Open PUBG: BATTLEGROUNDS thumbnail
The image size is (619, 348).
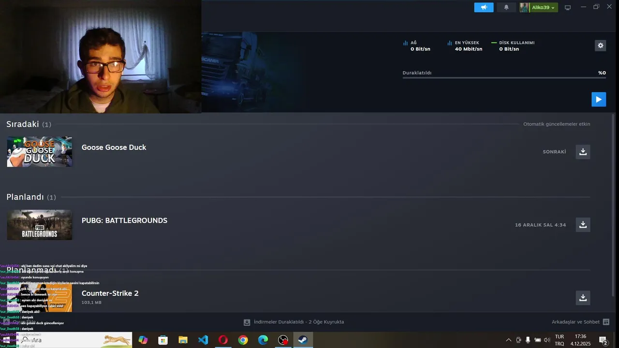tap(39, 225)
